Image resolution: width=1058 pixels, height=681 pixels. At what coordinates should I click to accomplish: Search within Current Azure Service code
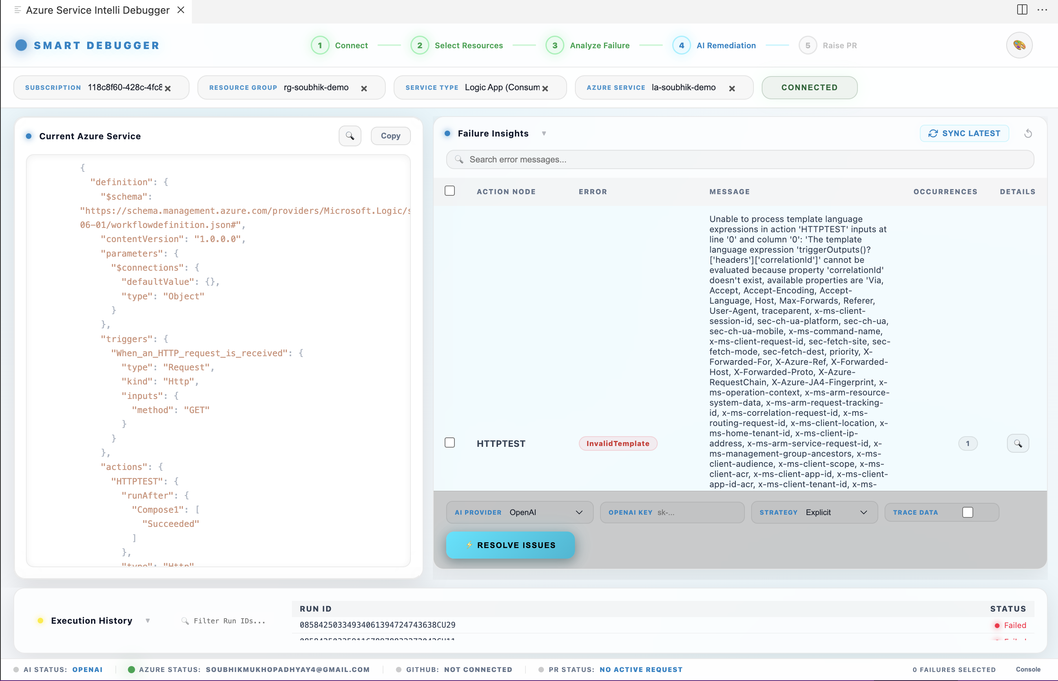pyautogui.click(x=350, y=136)
